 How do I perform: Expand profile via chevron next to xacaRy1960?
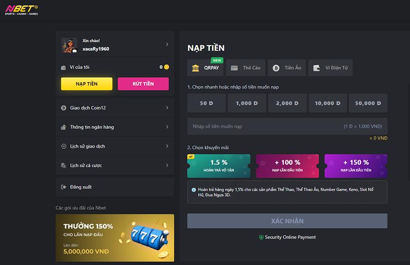167,45
